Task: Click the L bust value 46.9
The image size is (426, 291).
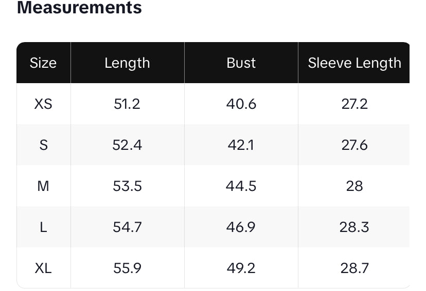Action: click(241, 227)
